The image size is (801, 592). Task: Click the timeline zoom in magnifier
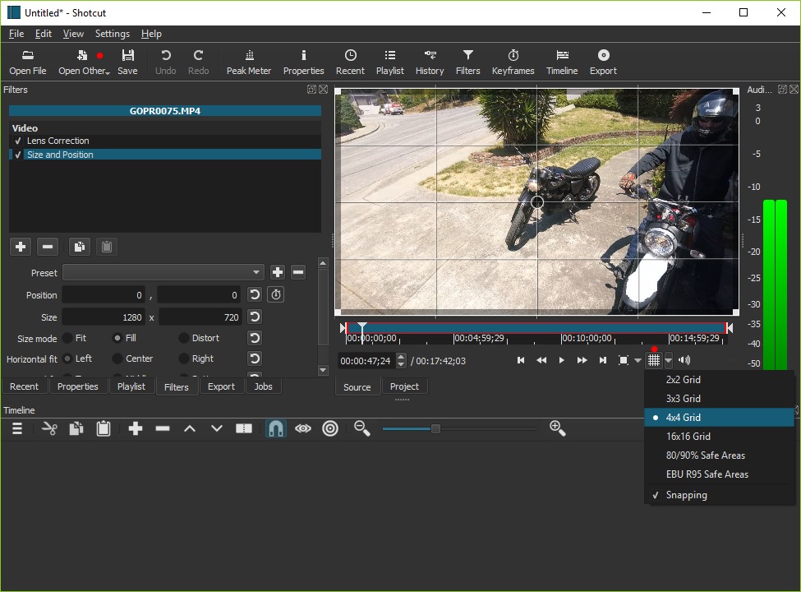557,428
